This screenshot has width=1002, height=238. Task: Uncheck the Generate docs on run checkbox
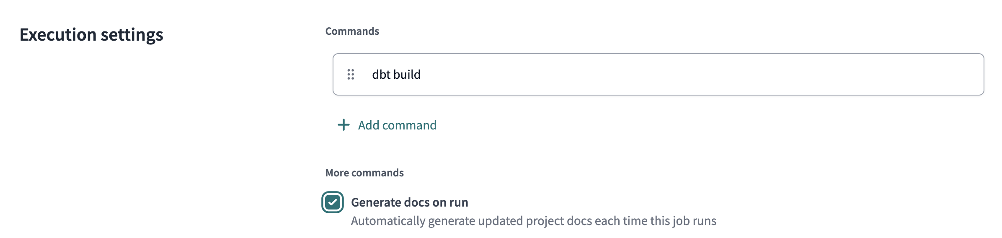[x=333, y=202]
